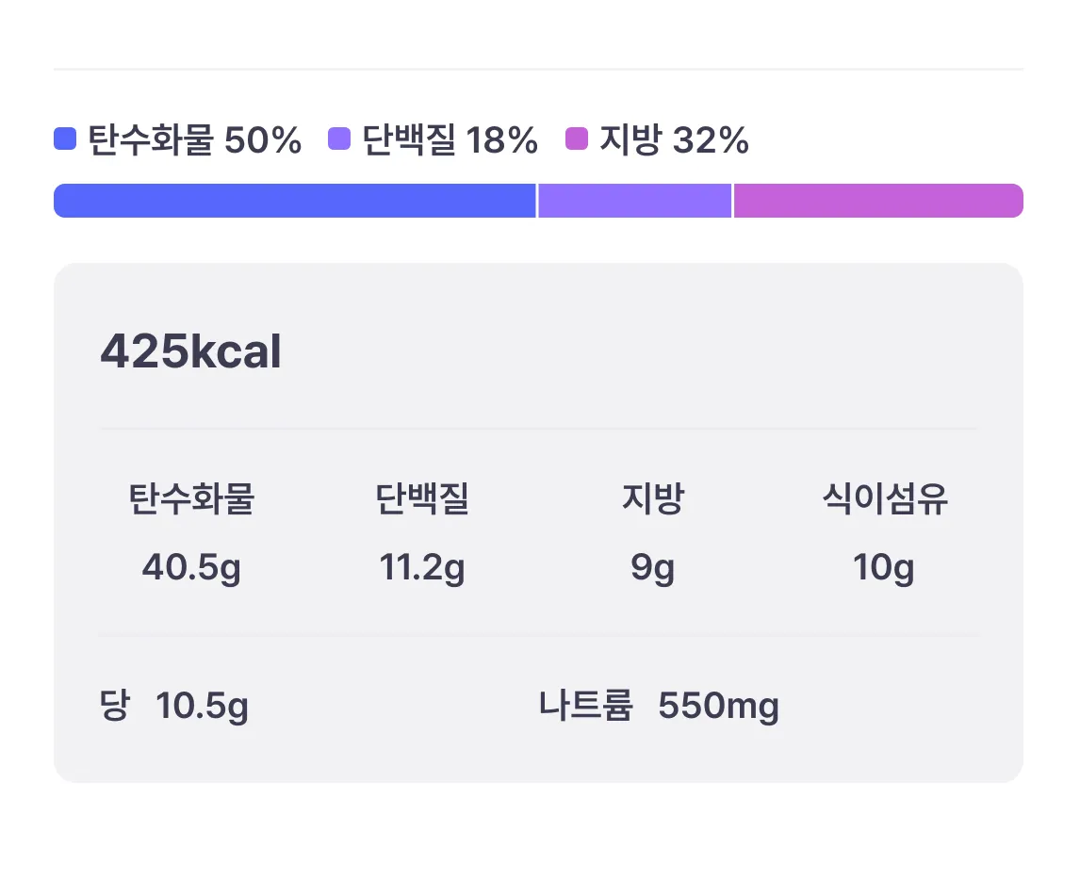
Task: Click the 40.5g carbohydrate value
Action: [191, 567]
